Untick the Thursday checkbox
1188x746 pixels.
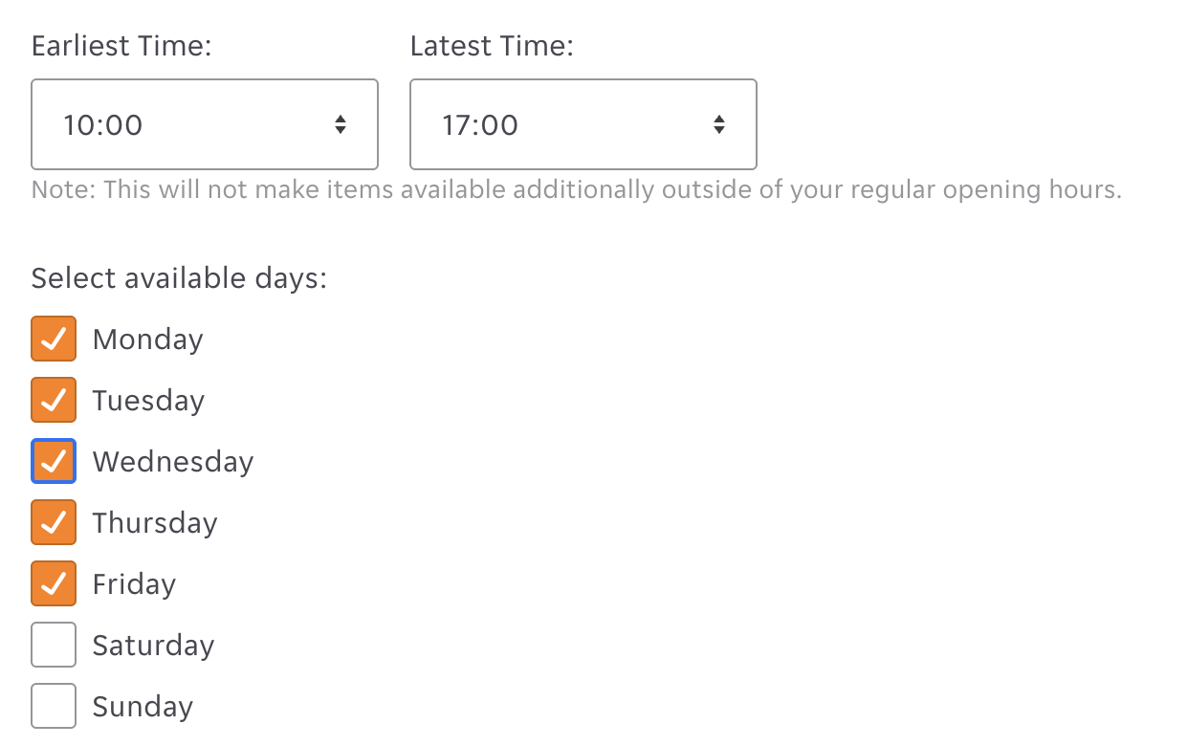[x=54, y=523]
